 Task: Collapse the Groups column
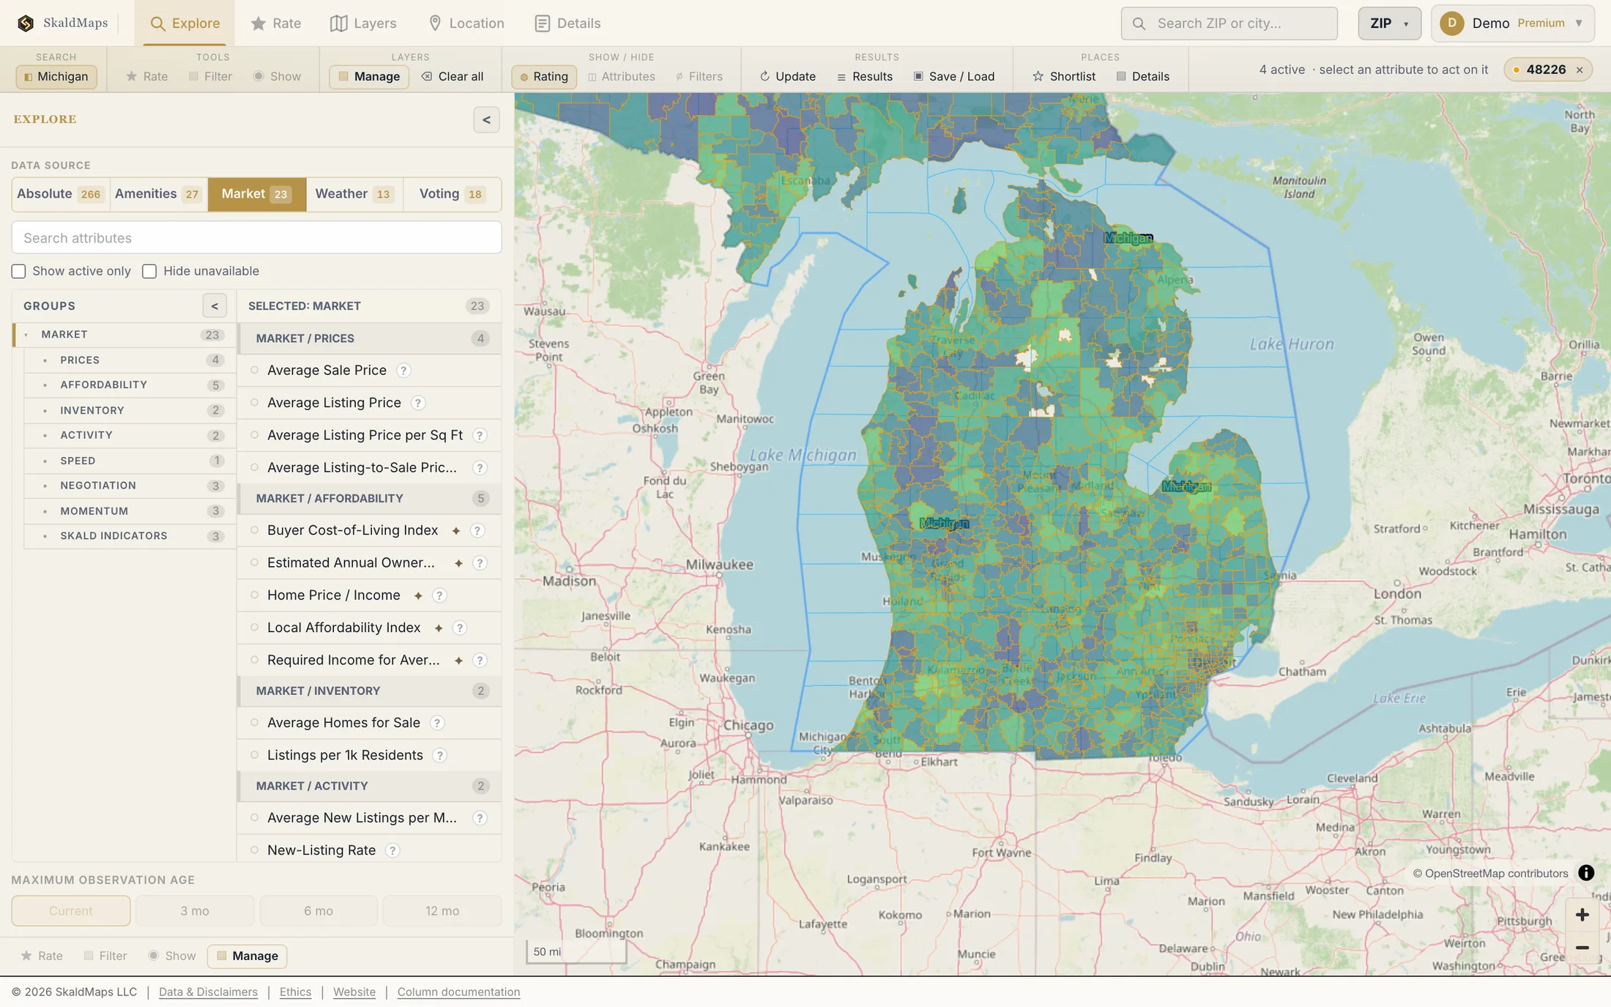[x=215, y=306]
